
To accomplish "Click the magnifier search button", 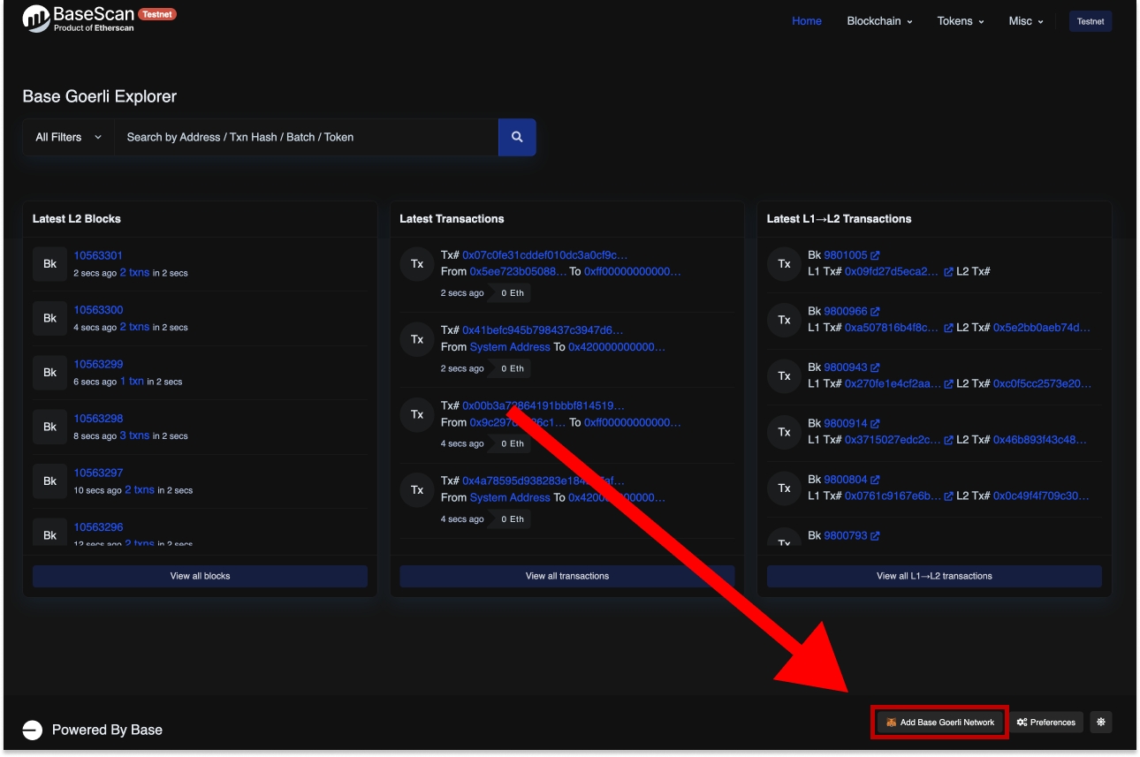I will point(517,137).
